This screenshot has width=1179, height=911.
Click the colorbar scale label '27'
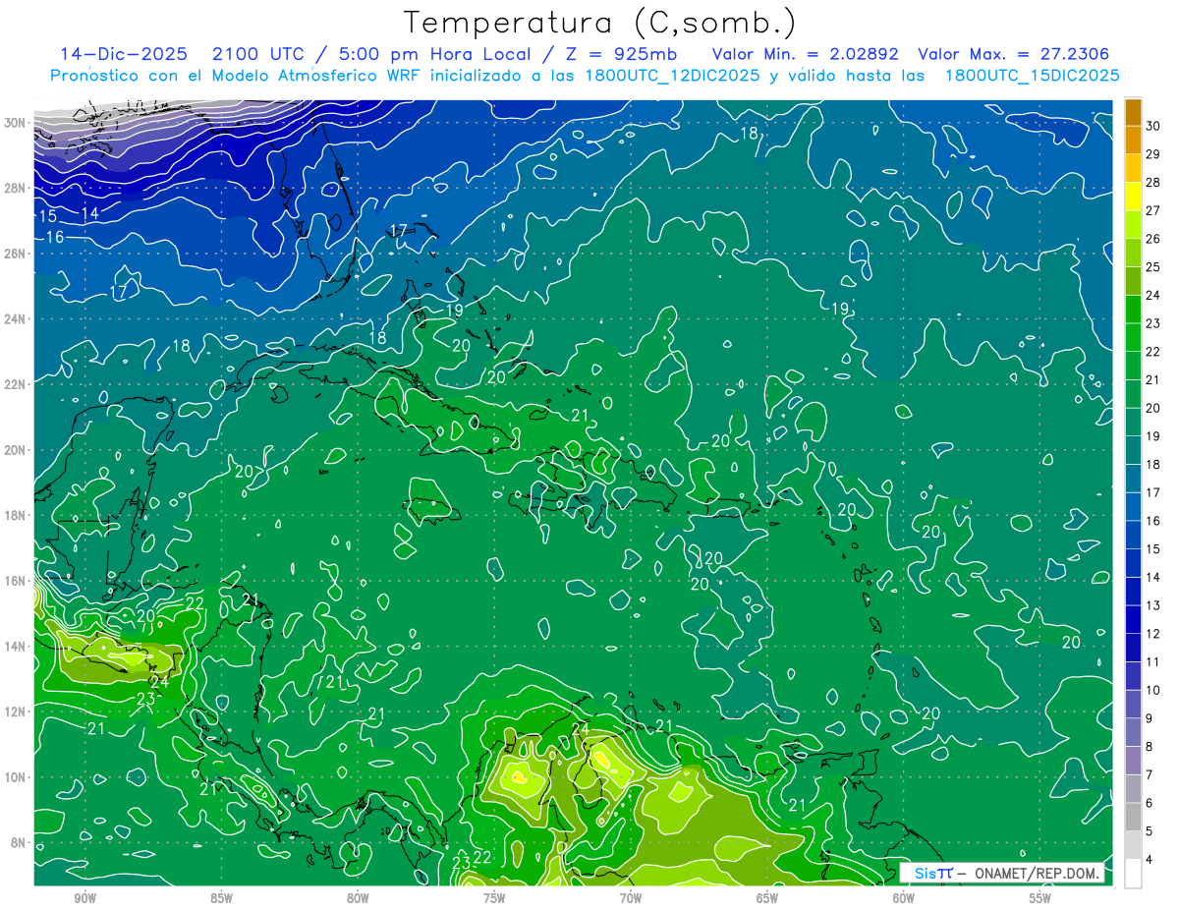pyautogui.click(x=1153, y=210)
